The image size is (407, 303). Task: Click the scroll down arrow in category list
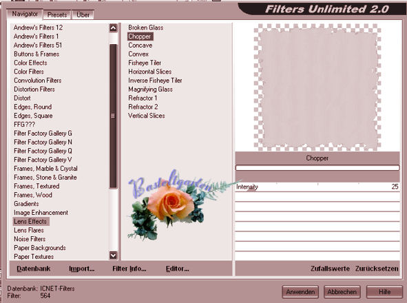click(113, 255)
